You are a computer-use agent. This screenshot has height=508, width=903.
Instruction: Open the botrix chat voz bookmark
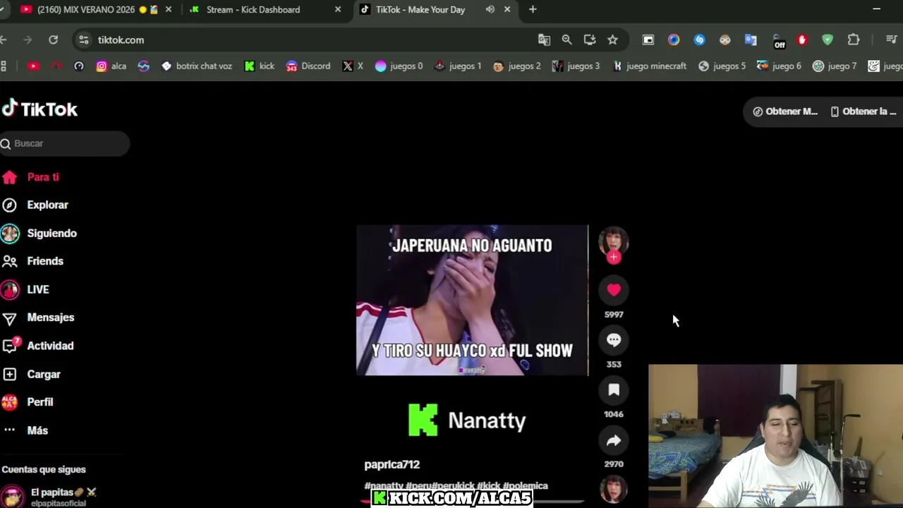click(x=196, y=66)
